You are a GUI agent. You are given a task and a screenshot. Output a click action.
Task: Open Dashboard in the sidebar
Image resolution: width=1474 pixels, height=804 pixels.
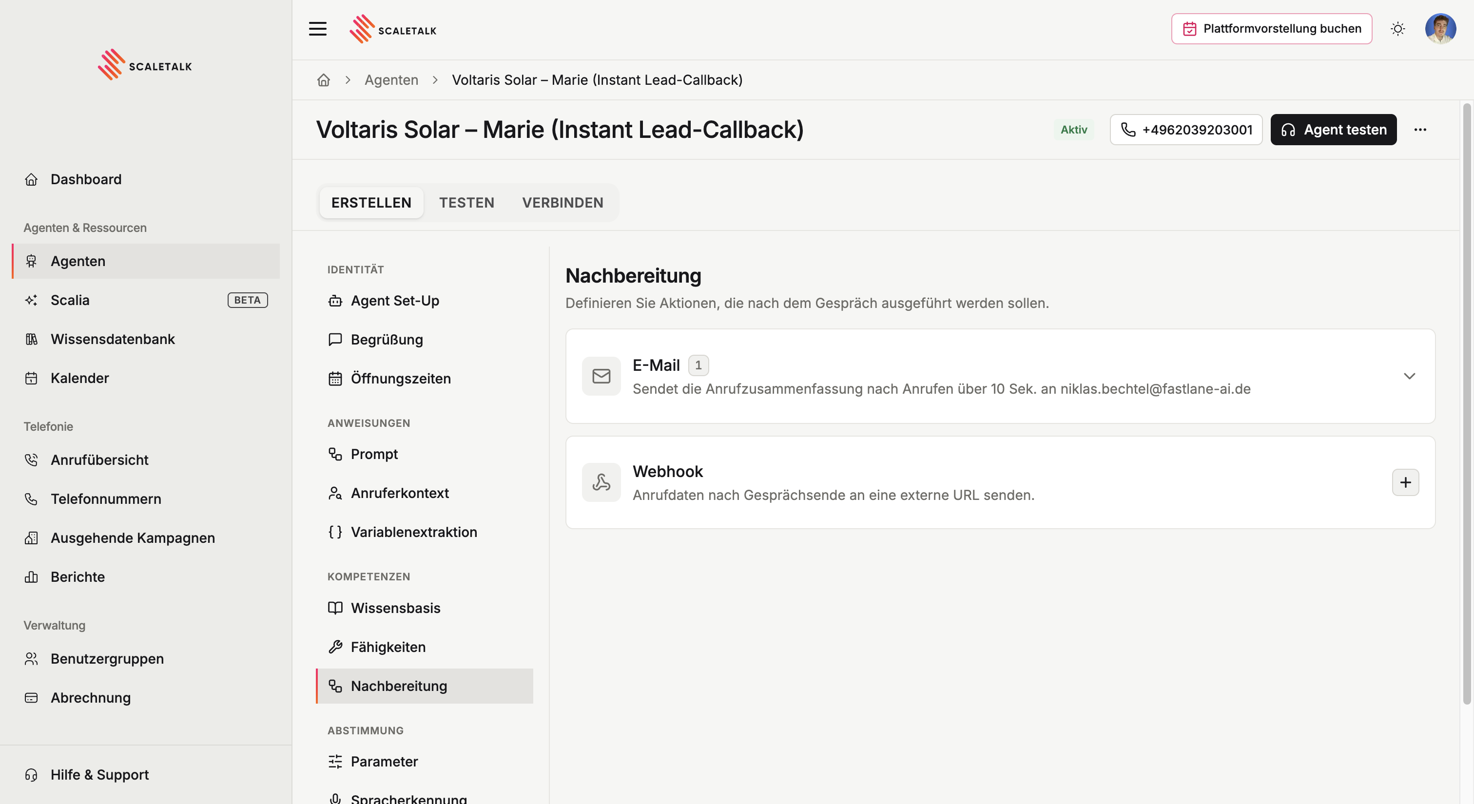click(146, 179)
